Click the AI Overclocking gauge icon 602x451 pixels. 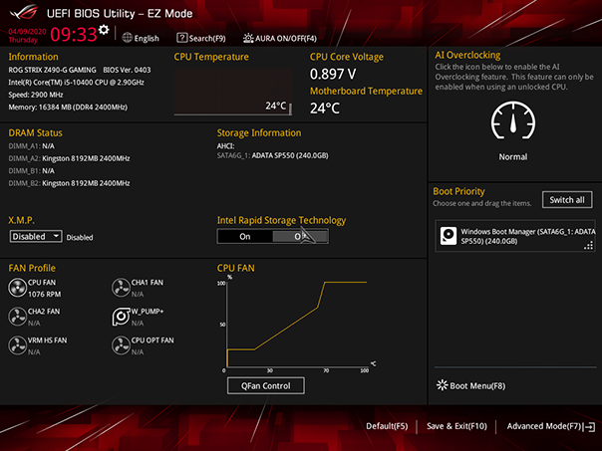[513, 120]
